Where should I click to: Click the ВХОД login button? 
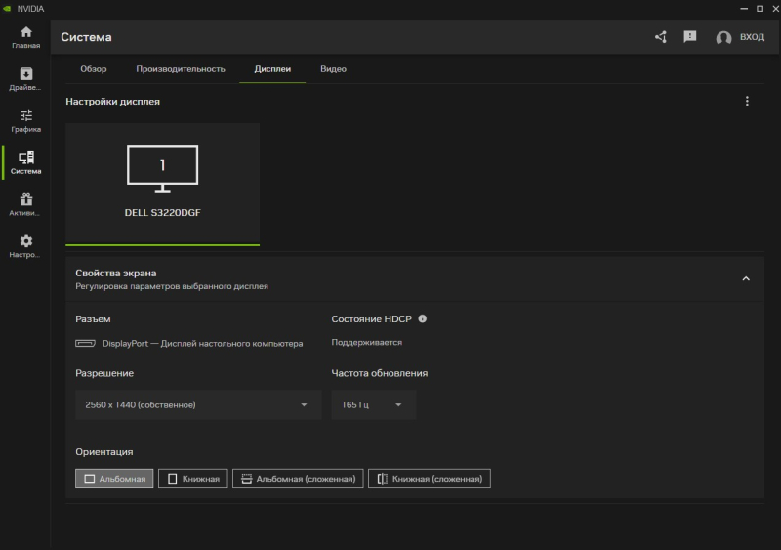pyautogui.click(x=741, y=37)
